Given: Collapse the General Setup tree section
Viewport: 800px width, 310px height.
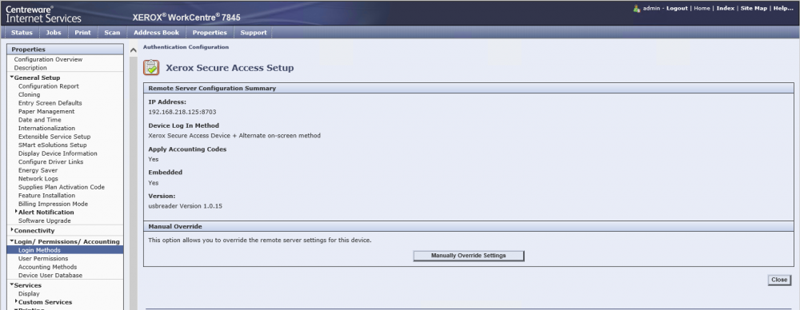Looking at the screenshot, I should (x=12, y=77).
